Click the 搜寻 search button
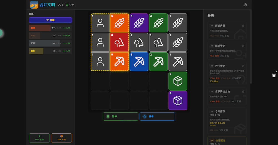The width and height of the screenshot is (278, 145). tap(157, 116)
